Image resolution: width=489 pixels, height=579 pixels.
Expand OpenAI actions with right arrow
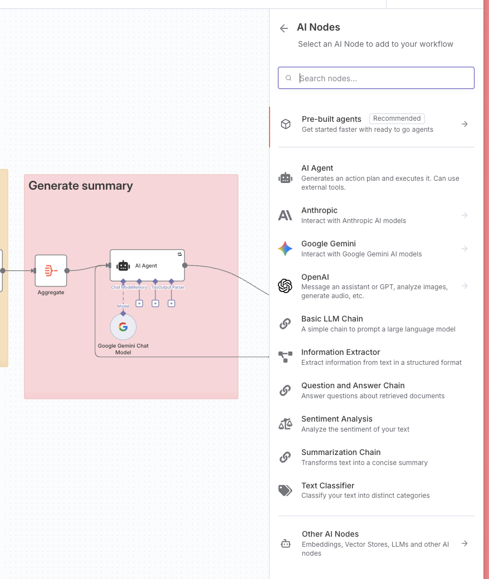pyautogui.click(x=464, y=286)
